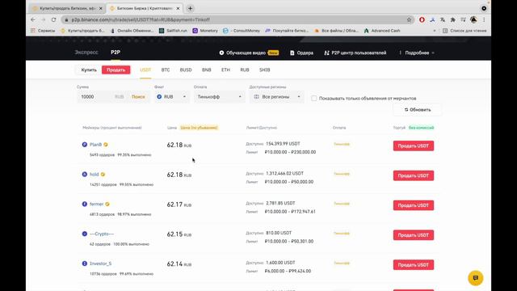517x291 pixels.
Task: Select ETH currency tab
Action: (225, 70)
